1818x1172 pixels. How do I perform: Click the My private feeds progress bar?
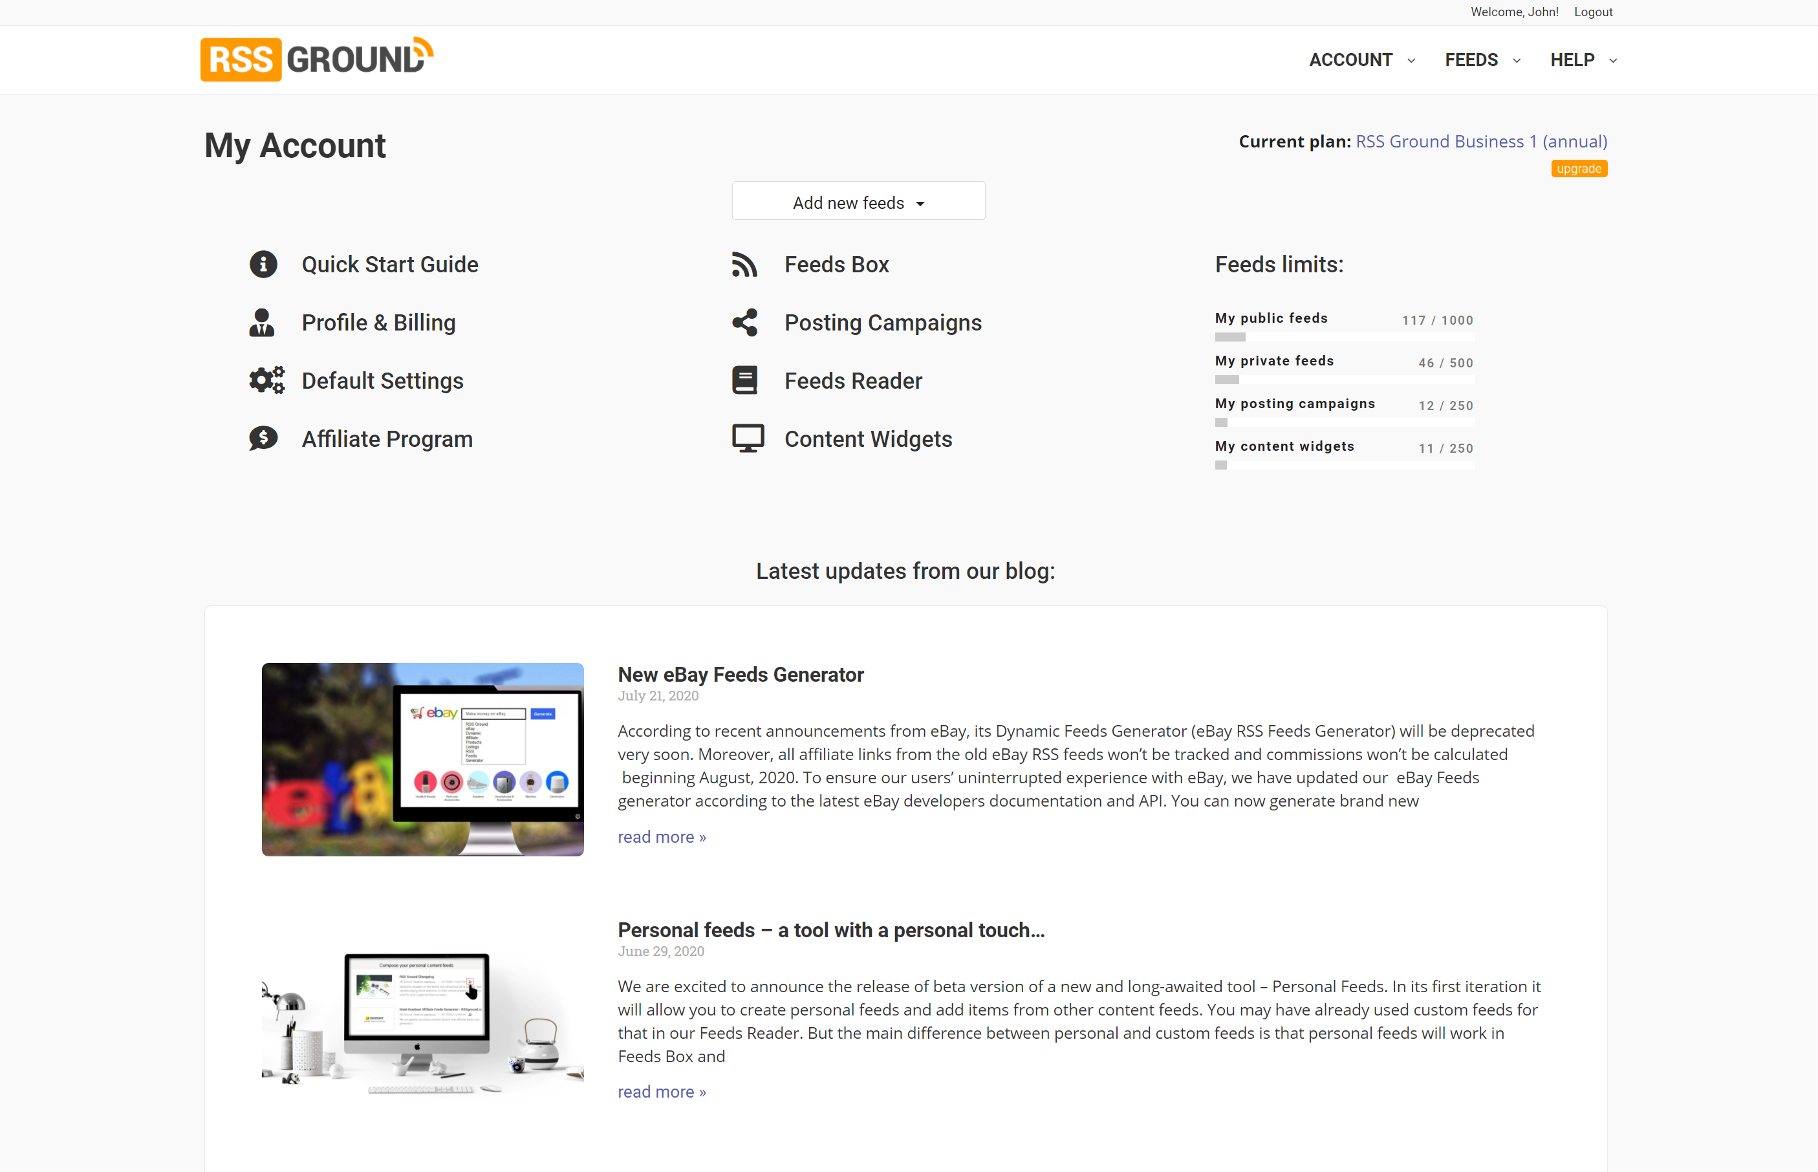1344,380
